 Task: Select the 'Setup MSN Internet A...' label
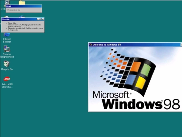tap(7, 86)
